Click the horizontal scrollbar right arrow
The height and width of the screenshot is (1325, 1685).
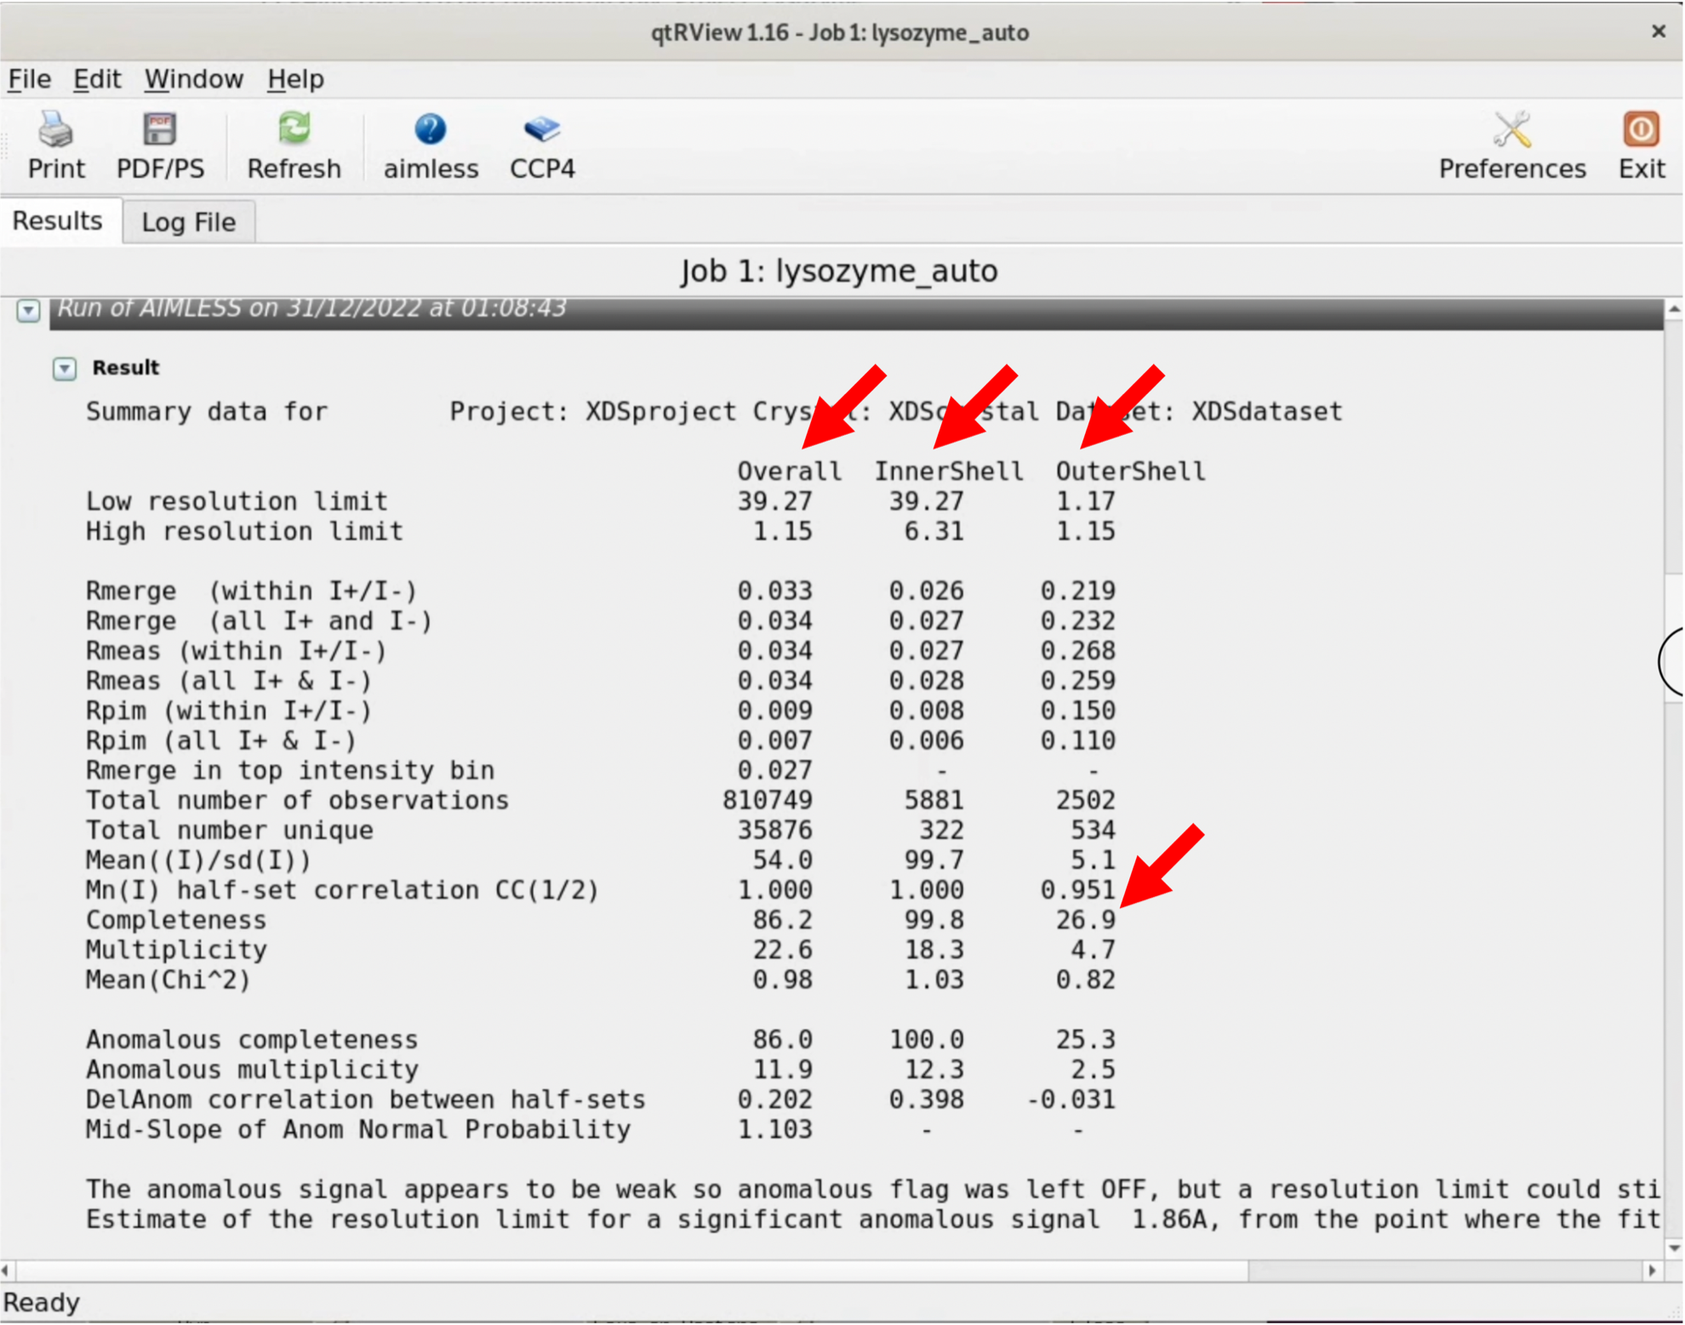tap(1652, 1271)
